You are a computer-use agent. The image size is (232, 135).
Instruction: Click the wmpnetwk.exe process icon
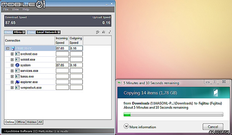tap(17, 87)
